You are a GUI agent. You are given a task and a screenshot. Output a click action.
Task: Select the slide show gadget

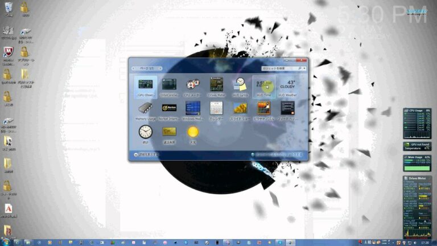pyautogui.click(x=240, y=109)
